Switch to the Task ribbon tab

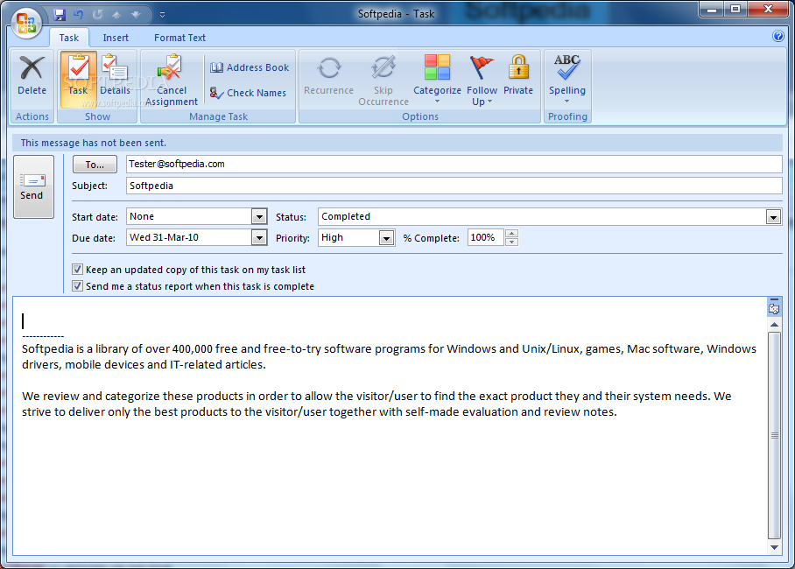point(69,38)
